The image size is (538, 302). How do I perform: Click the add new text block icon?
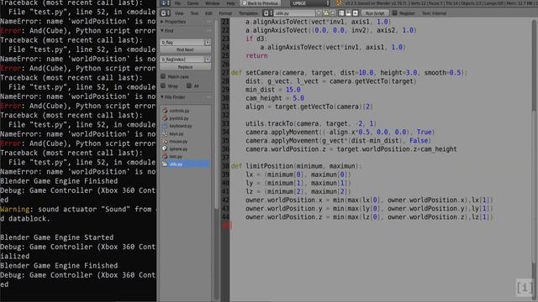[x=319, y=13]
